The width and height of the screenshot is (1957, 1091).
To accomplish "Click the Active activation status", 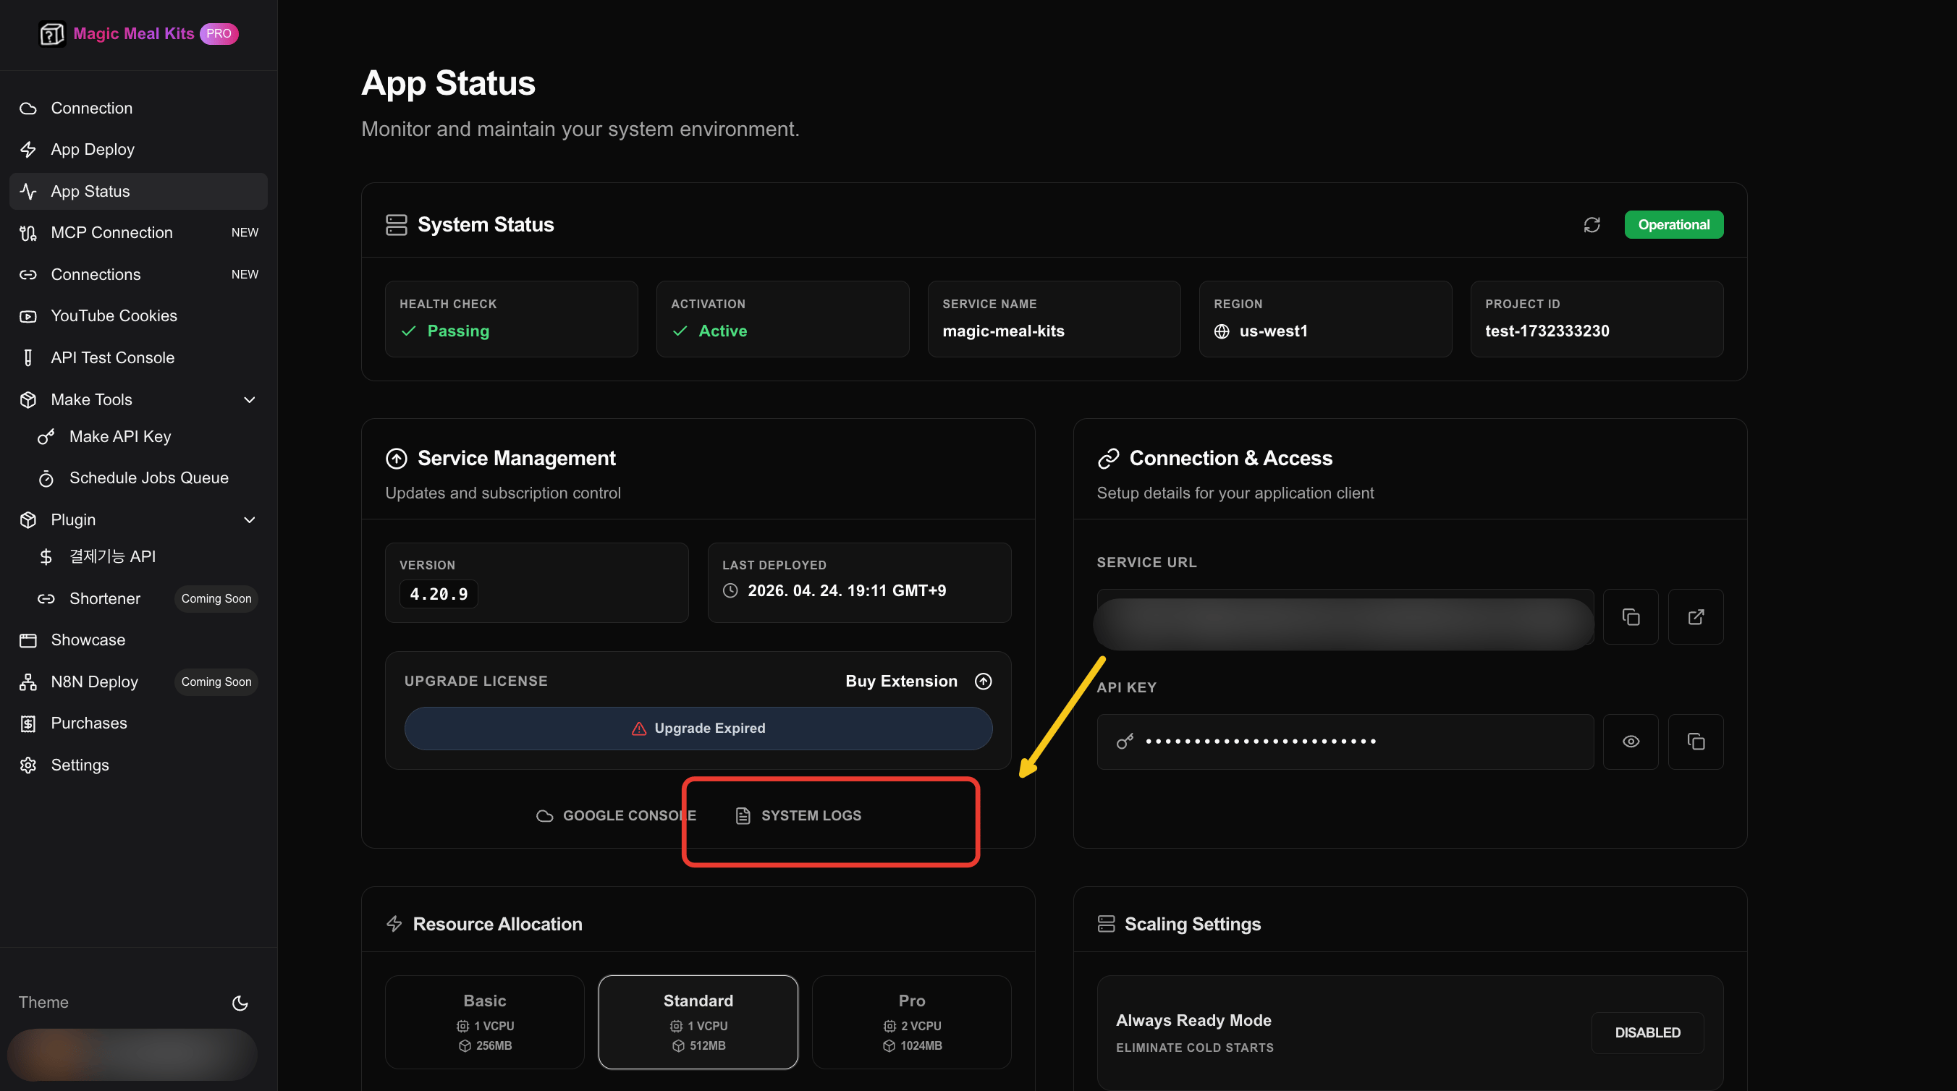I will click(x=722, y=331).
